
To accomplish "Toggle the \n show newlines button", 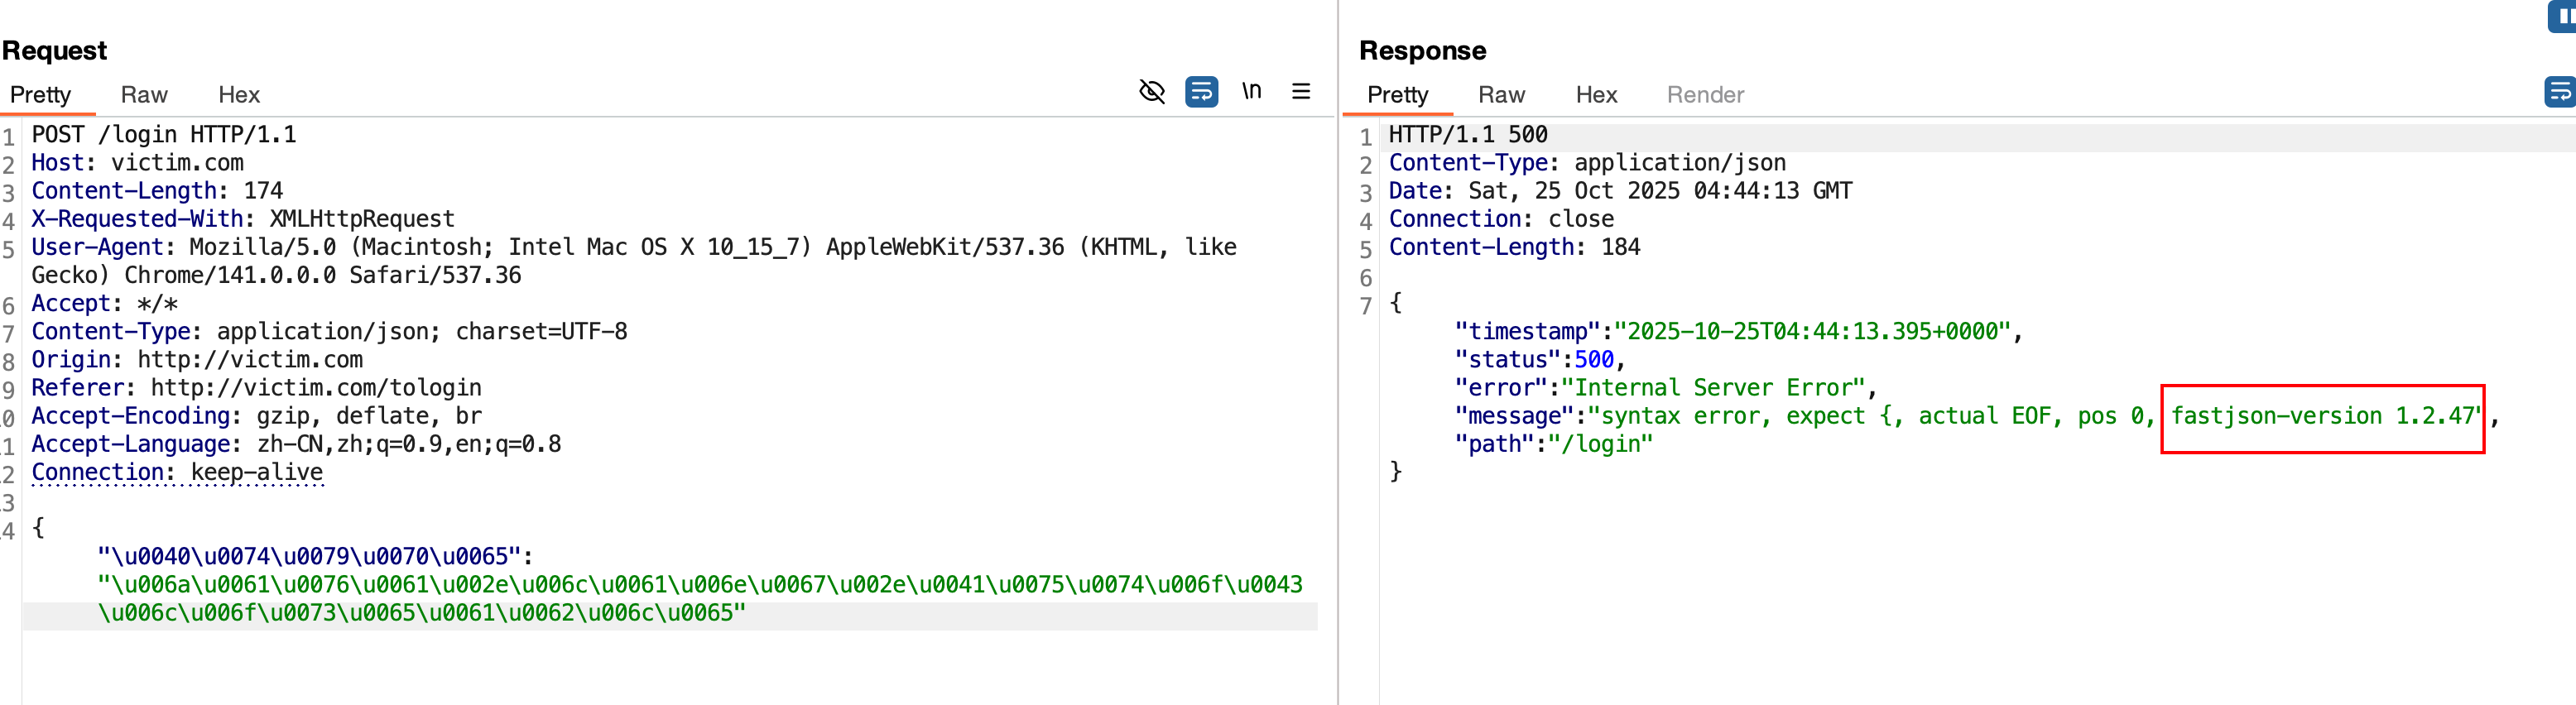I will (1251, 91).
